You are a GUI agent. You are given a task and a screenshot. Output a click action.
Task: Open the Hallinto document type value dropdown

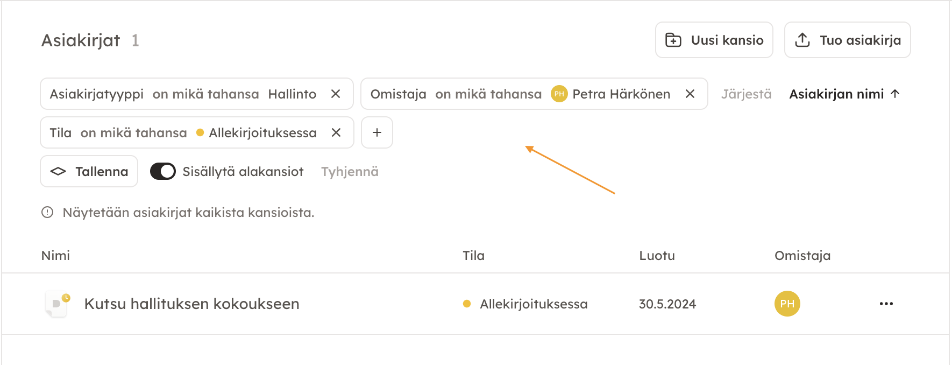point(292,94)
